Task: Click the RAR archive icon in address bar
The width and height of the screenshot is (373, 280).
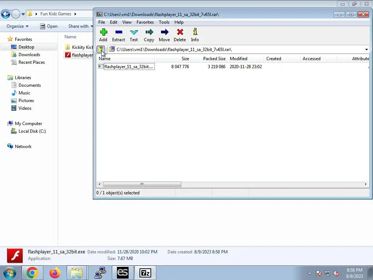Action: point(112,49)
